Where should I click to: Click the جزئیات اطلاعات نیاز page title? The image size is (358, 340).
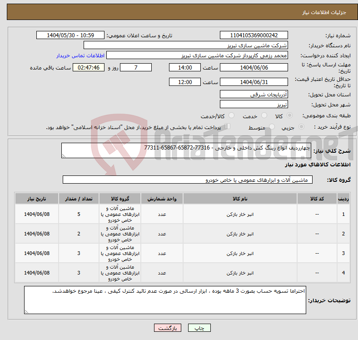(x=324, y=12)
